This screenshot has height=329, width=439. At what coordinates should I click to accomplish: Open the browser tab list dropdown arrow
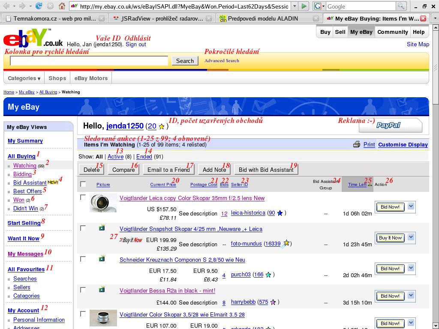tap(435, 18)
